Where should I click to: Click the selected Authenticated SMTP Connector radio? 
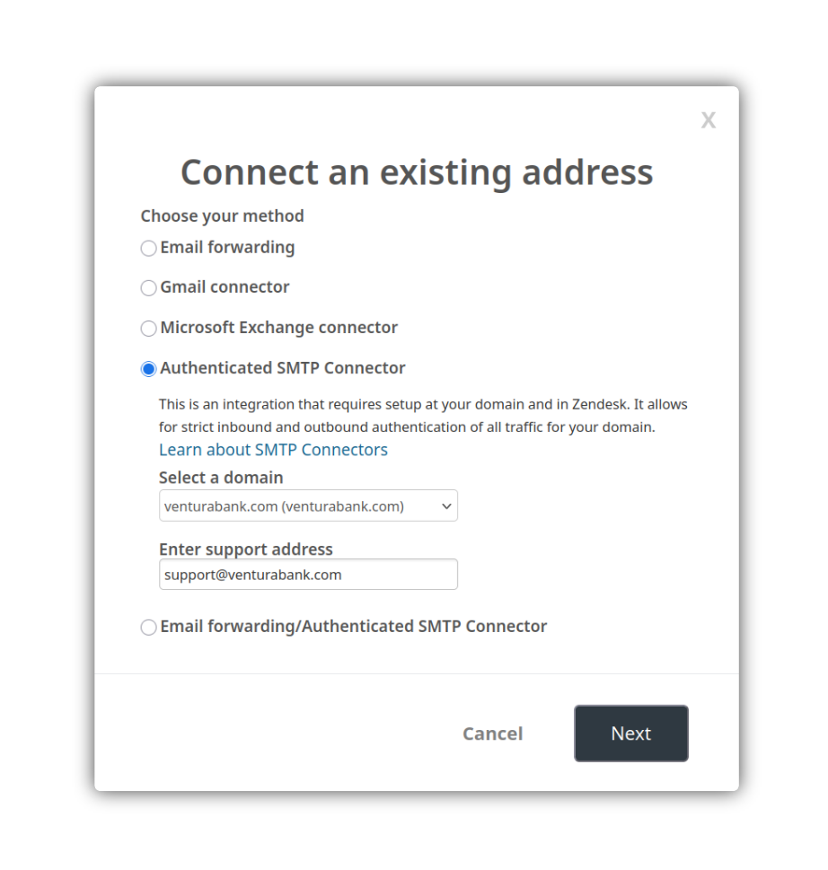click(x=149, y=369)
